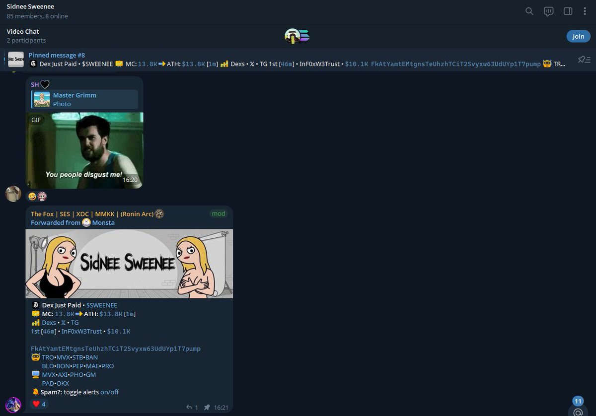Open the Sidnee Sweenee banner image
596x416 pixels.
click(129, 264)
